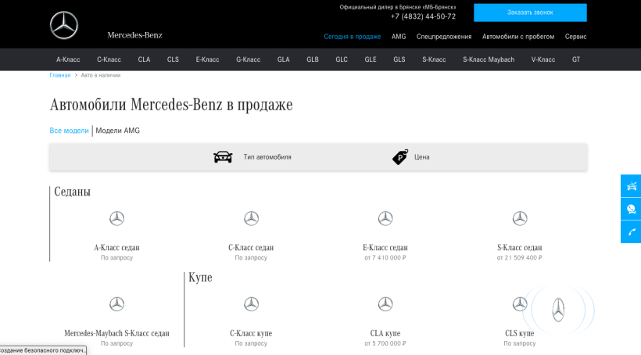
Task: Go to Главная breadcrumb link
Action: 60,75
